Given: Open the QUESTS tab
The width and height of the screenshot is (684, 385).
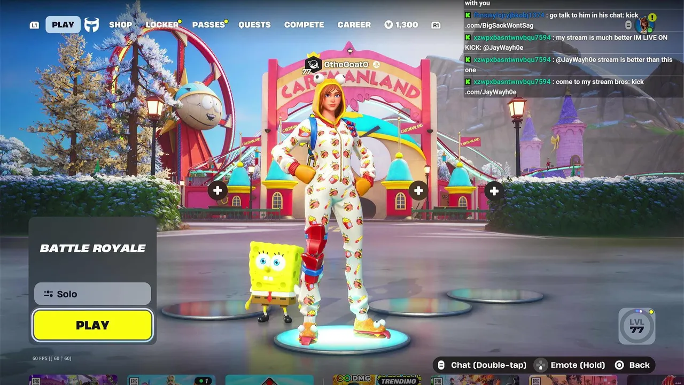Looking at the screenshot, I should pyautogui.click(x=254, y=25).
